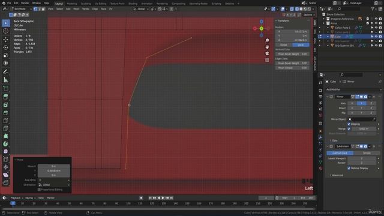Image resolution: width=384 pixels, height=216 pixels.
Task: Select the Rotate tool in left toolbar
Action: pos(5,47)
